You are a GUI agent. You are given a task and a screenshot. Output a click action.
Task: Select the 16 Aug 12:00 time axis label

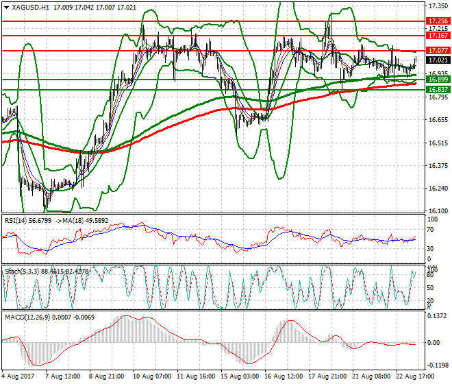[284, 376]
